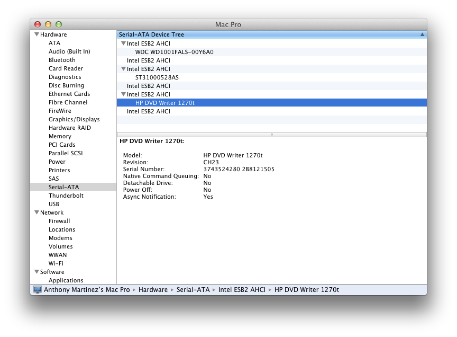457x337 pixels.
Task: Select Fibre Channel in the sidebar
Action: pyautogui.click(x=68, y=102)
